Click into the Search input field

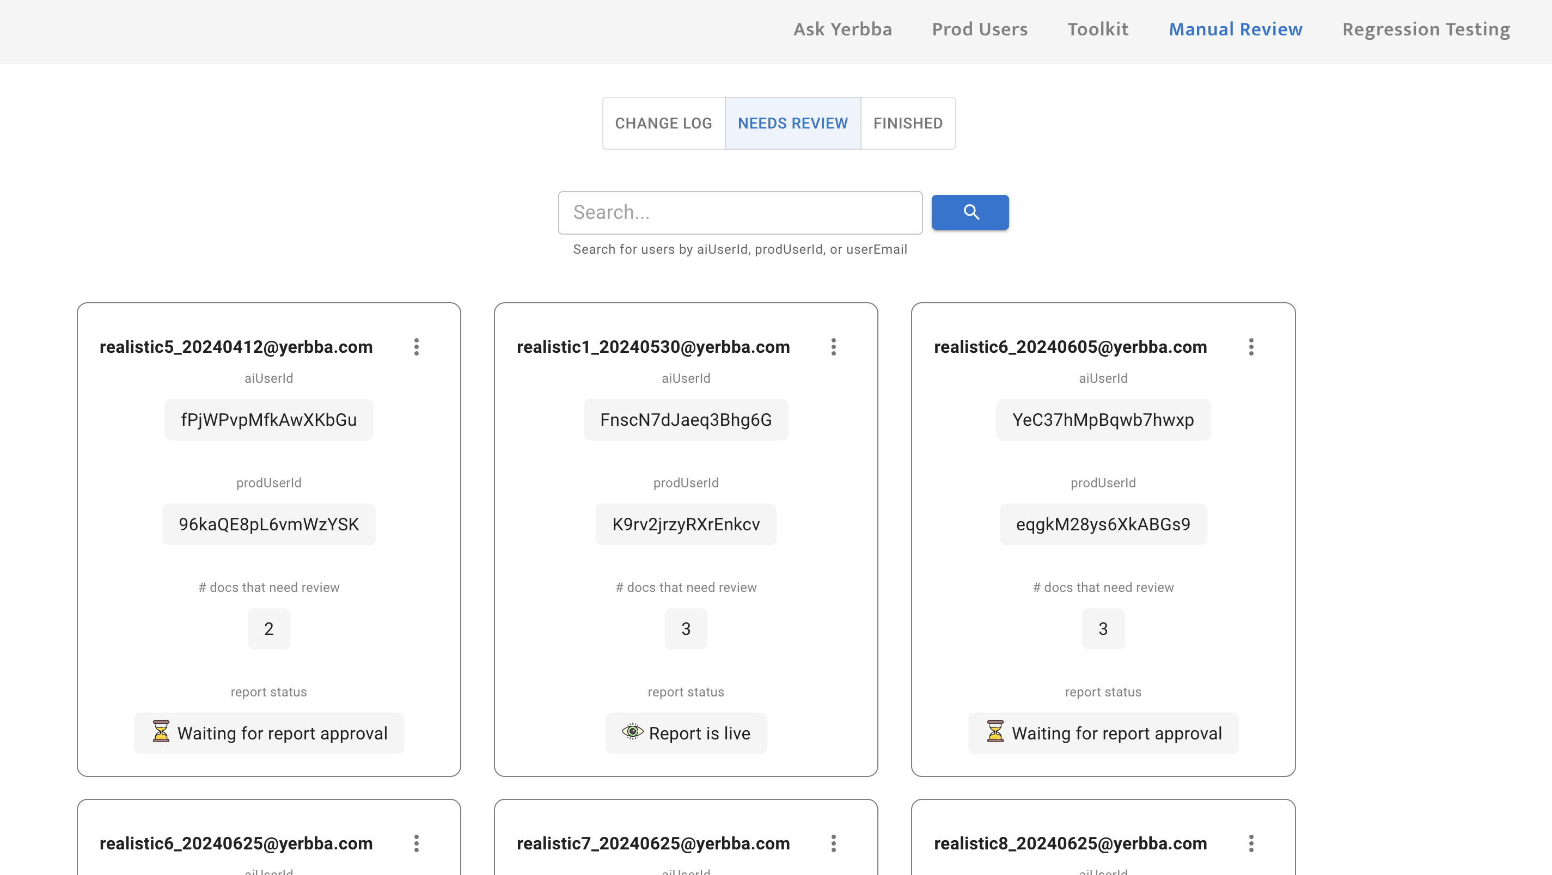click(740, 212)
